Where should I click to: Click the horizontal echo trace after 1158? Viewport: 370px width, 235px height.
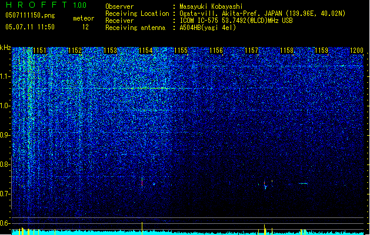(x=303, y=183)
